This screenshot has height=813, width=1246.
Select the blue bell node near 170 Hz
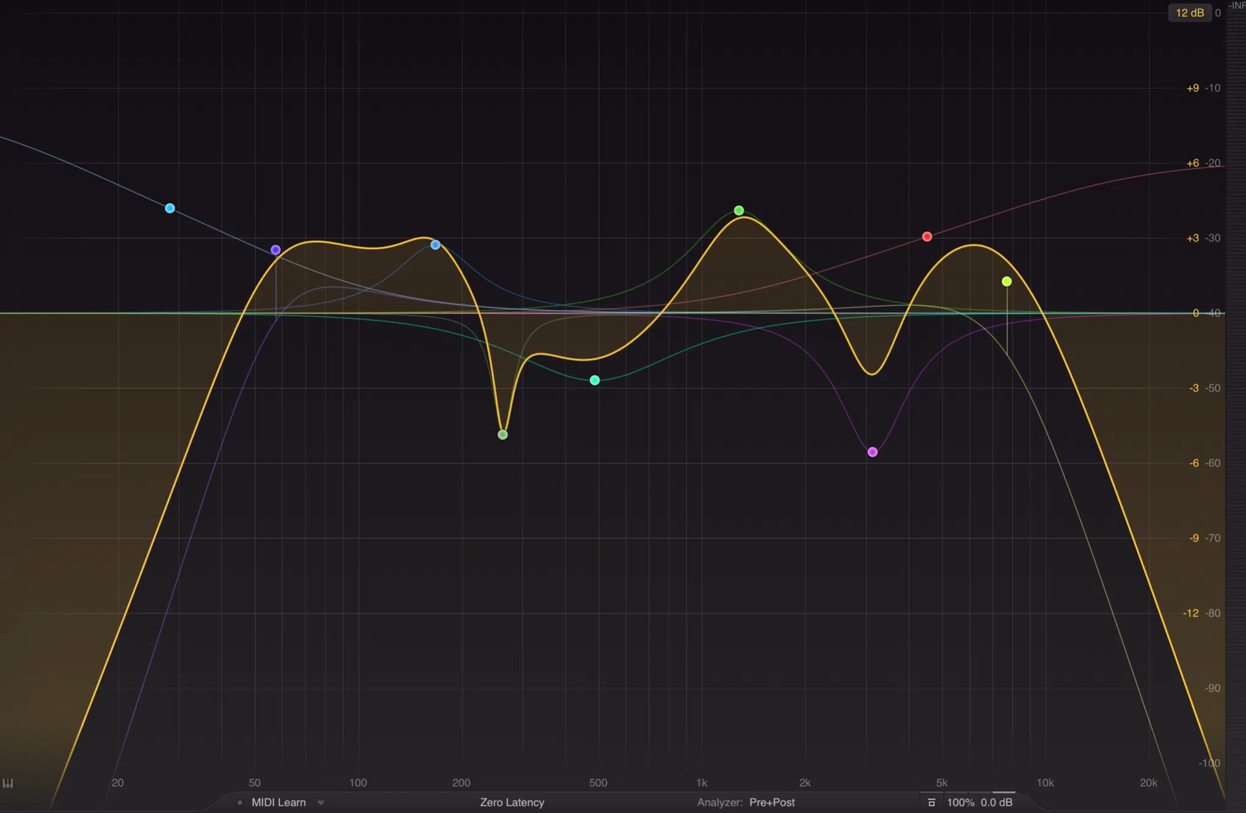[435, 245]
